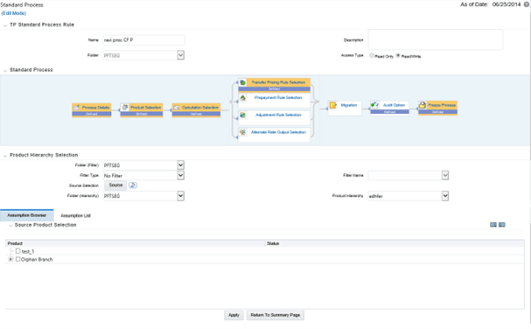Click the Adjustment Rule Selection icon
The height and width of the screenshot is (329, 531).
point(242,115)
